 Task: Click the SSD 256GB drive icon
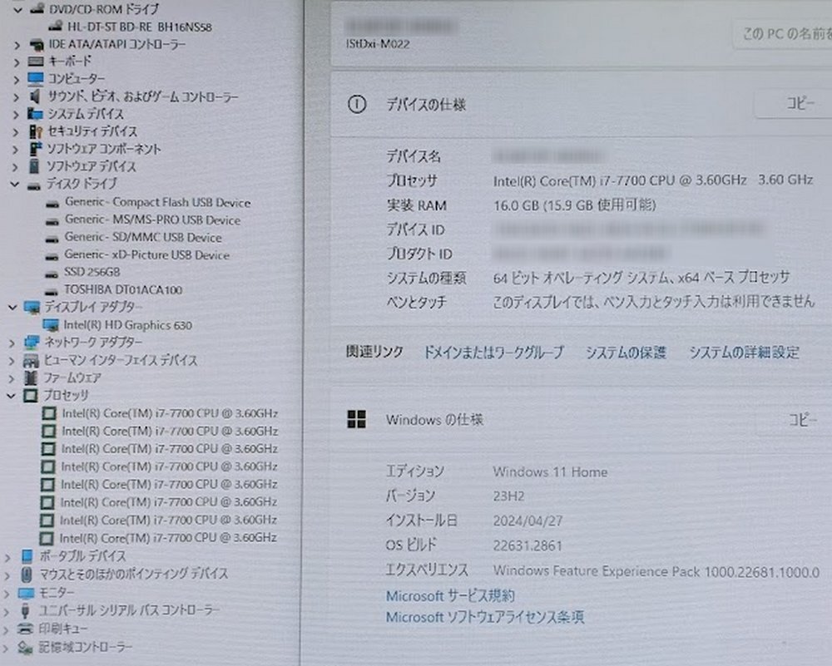(52, 274)
